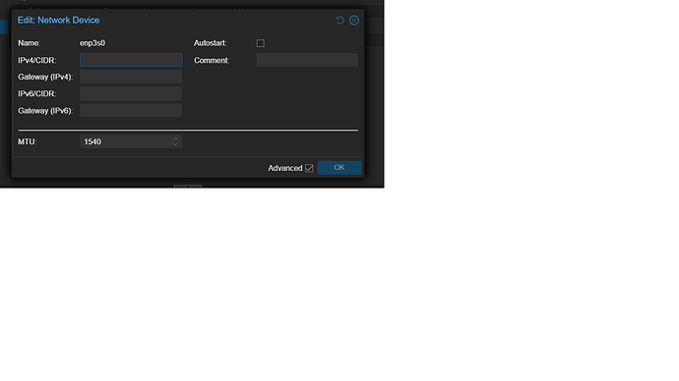Image resolution: width=679 pixels, height=381 pixels.
Task: Click the IPv6/CIDR input field
Action: 131,93
